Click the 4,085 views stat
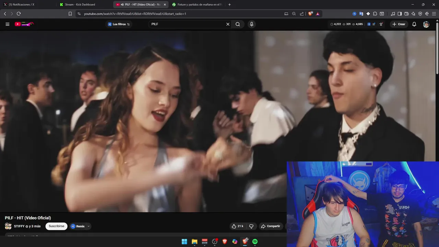 [x=357, y=24]
